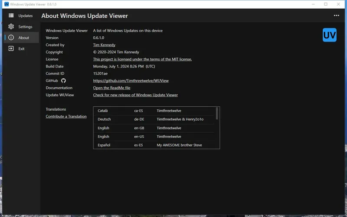Image resolution: width=347 pixels, height=217 pixels.
Task: Select the Updates menu label
Action: click(x=26, y=16)
